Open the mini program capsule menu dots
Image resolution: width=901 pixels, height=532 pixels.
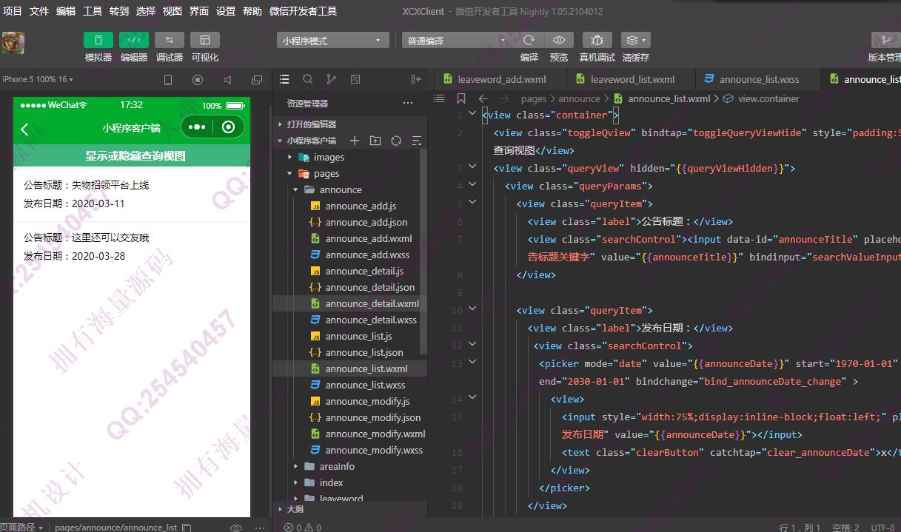[x=197, y=127]
